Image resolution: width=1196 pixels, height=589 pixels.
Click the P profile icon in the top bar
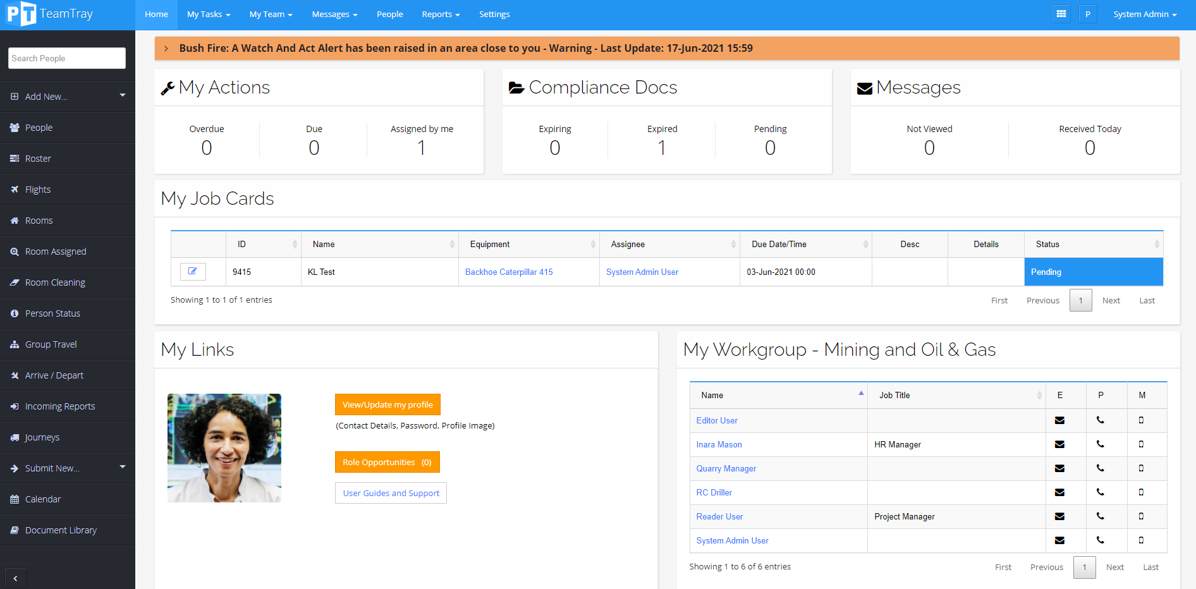pos(1088,13)
